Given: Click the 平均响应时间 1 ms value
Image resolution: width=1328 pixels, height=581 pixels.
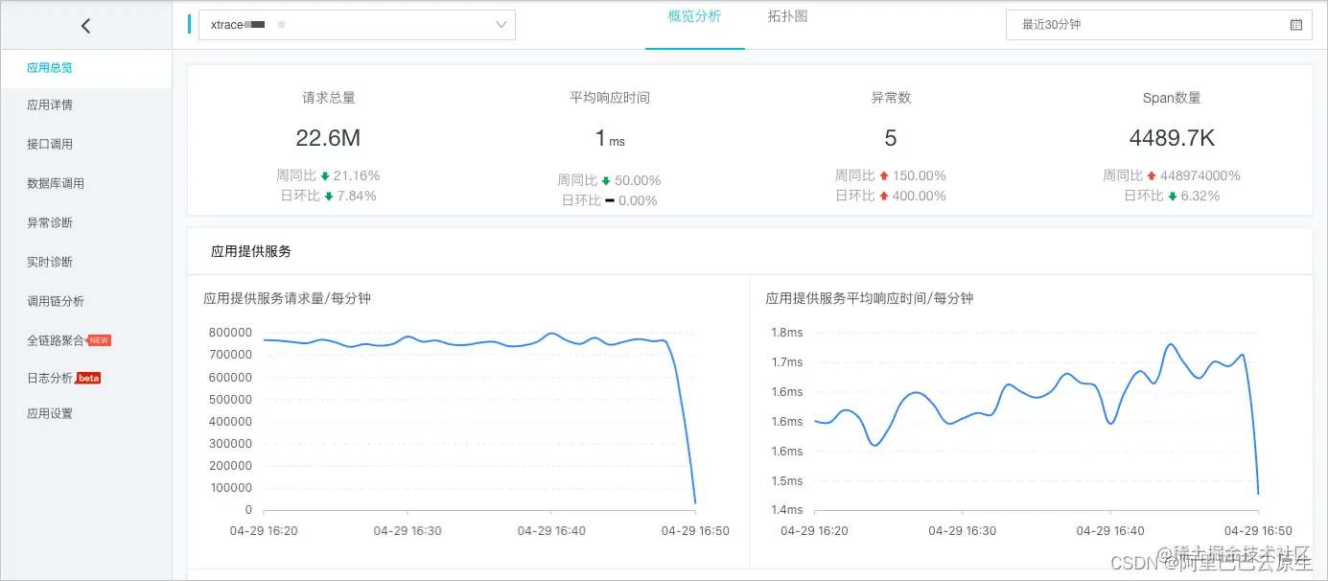Looking at the screenshot, I should click(x=610, y=139).
